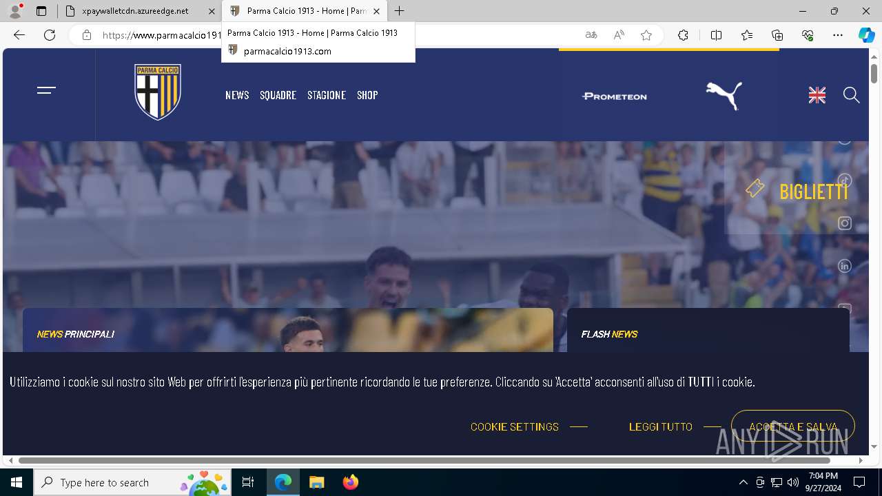Open the BIGLIETTI tickets link
Image resolution: width=882 pixels, height=496 pixels.
(797, 190)
